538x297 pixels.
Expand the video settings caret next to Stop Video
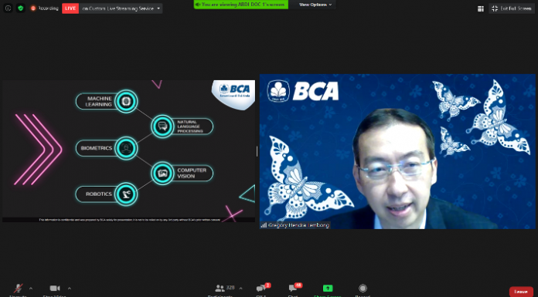[70, 288]
